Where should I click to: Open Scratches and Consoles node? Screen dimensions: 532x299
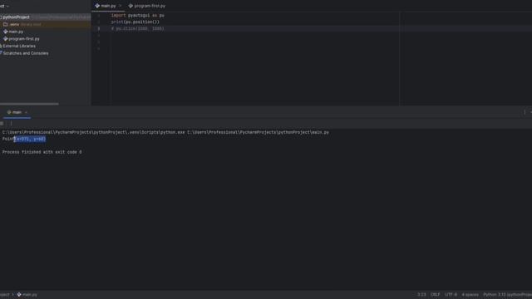(x=26, y=53)
